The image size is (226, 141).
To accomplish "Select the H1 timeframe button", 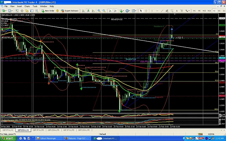I will (214, 11).
